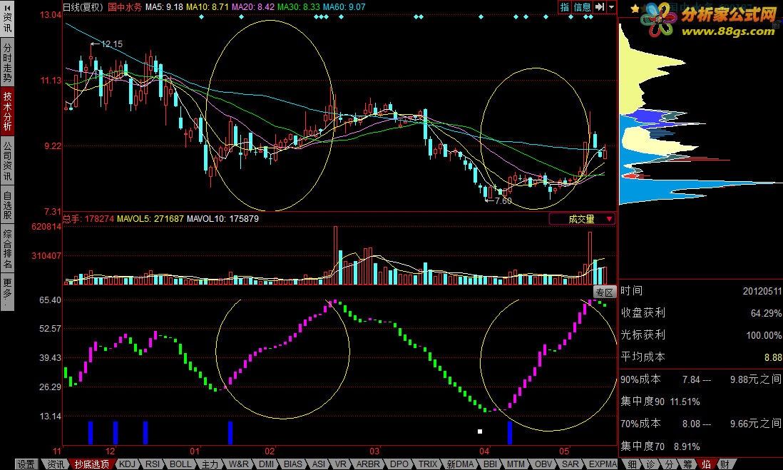
Task: Click the 专区 button above the indicator pane
Action: click(x=604, y=292)
